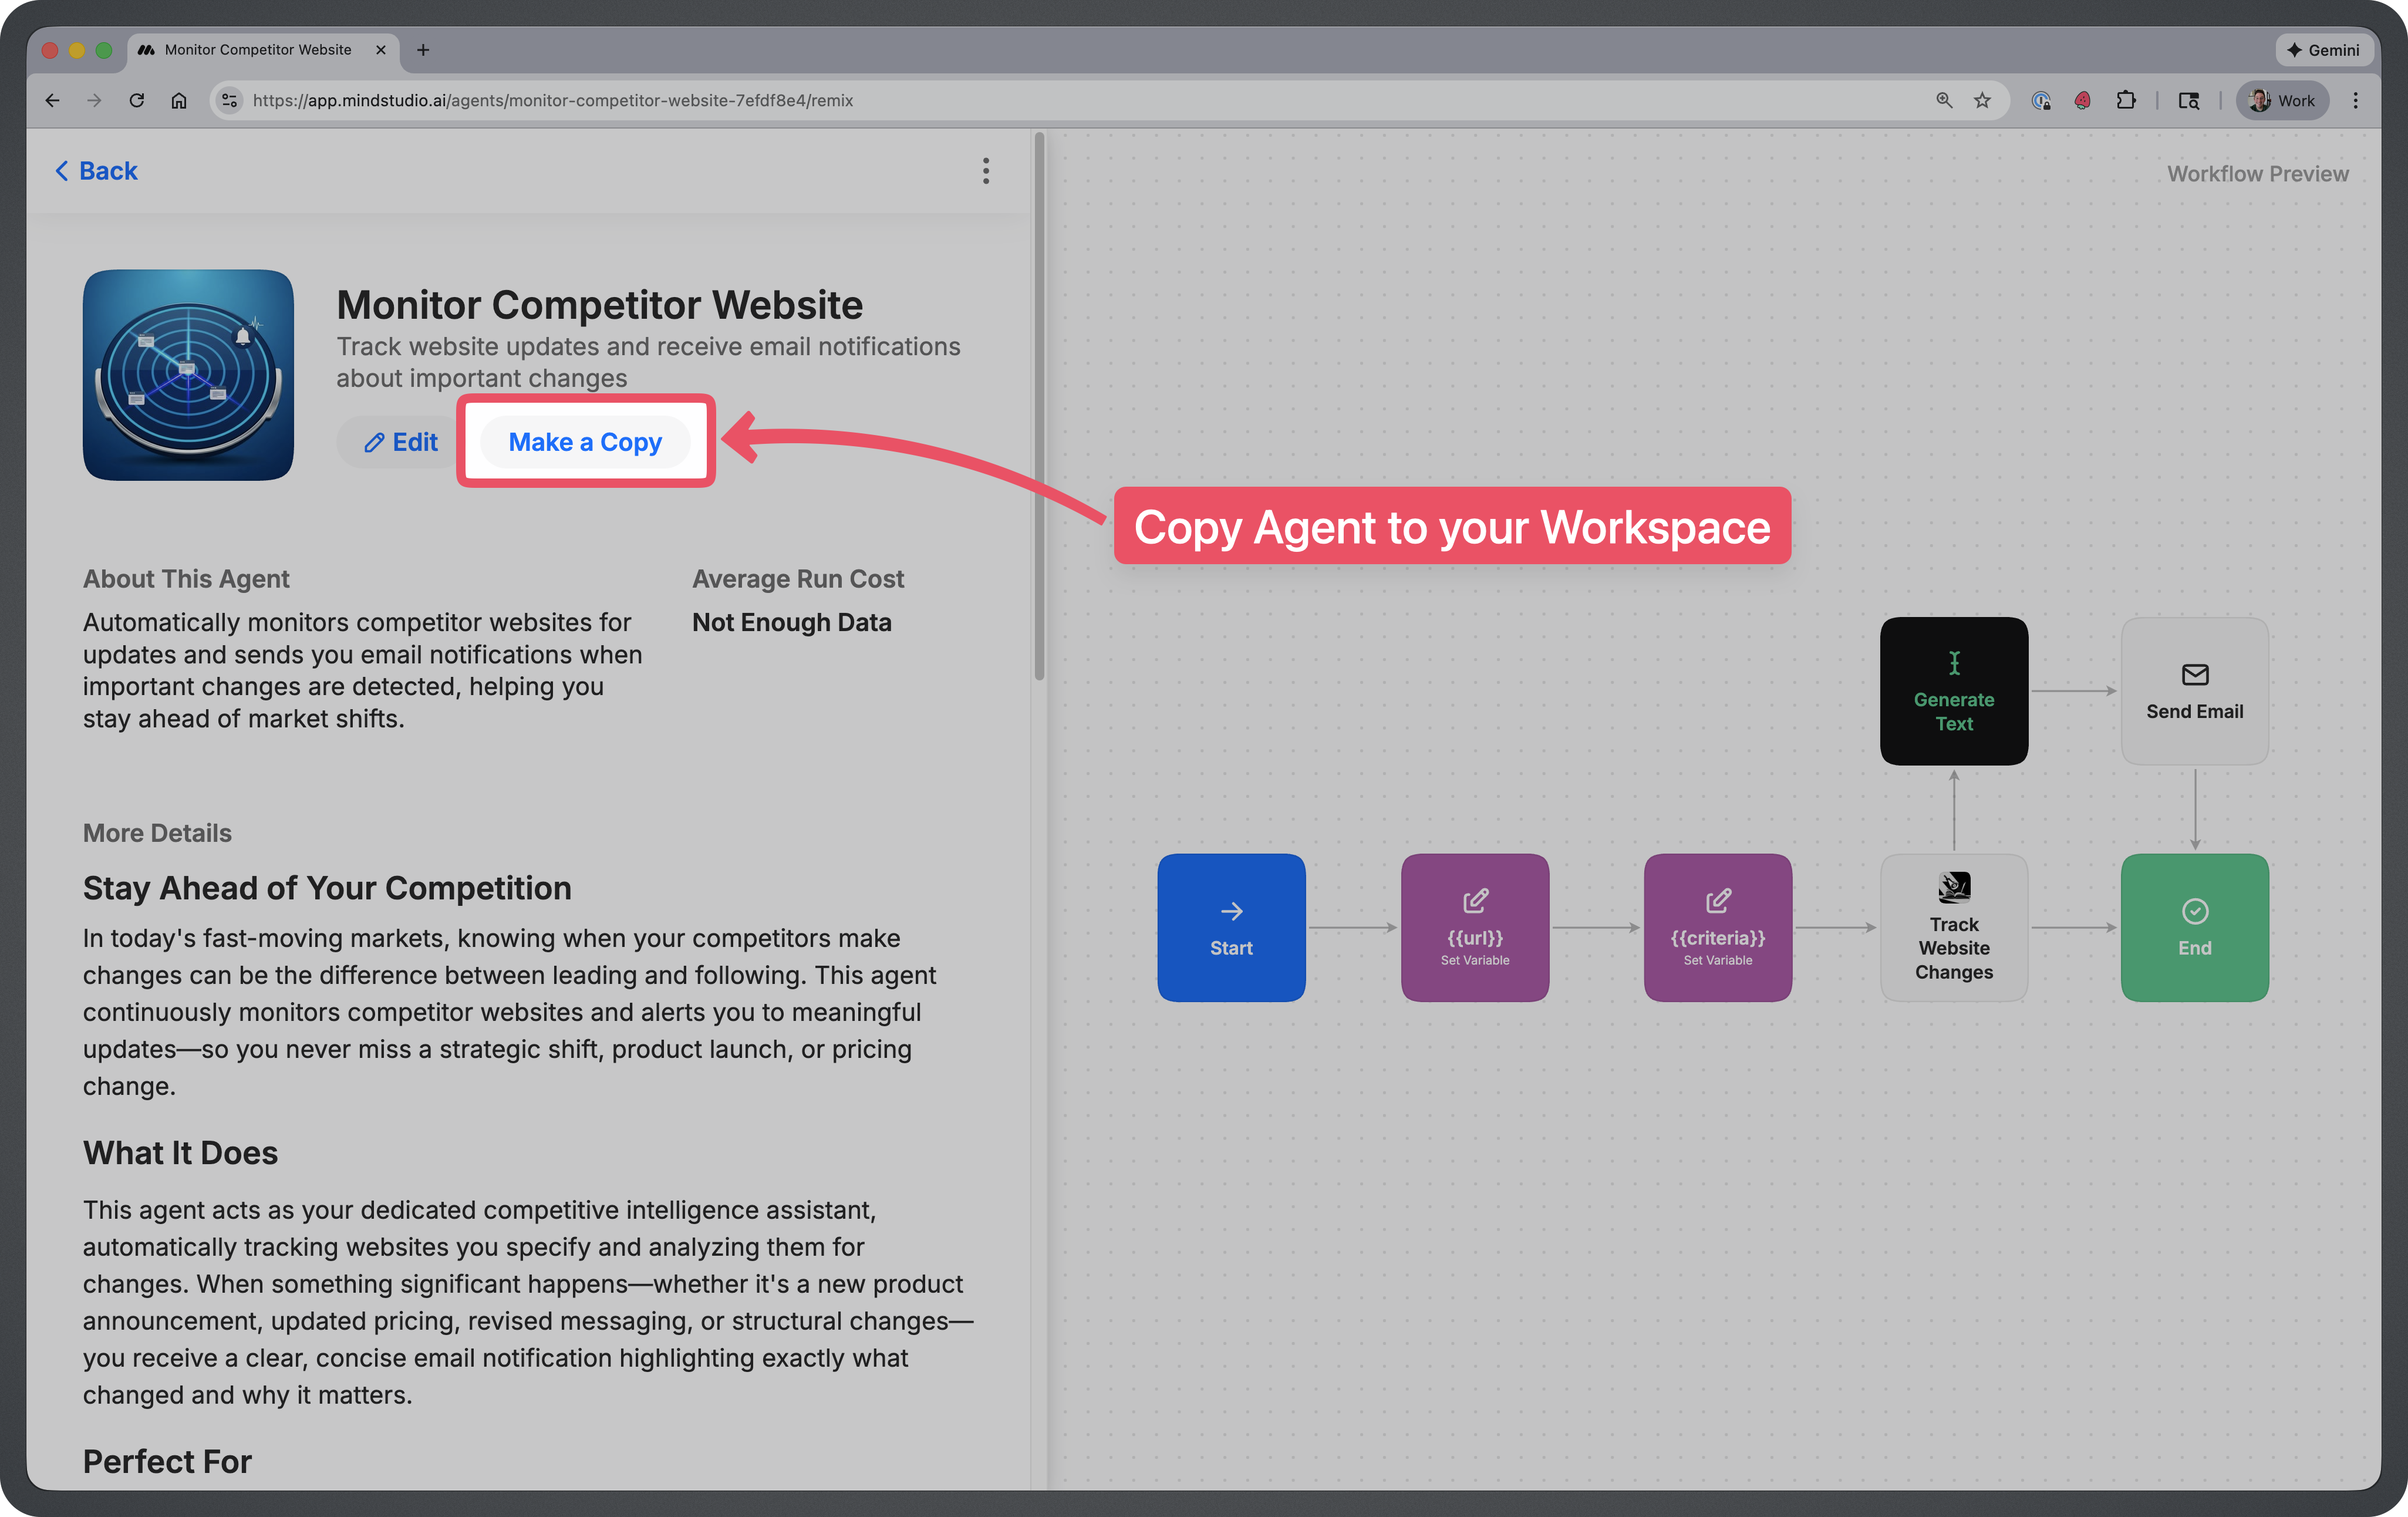This screenshot has width=2408, height=1517.
Task: Toggle the bookmark star for this page
Action: [x=1982, y=100]
